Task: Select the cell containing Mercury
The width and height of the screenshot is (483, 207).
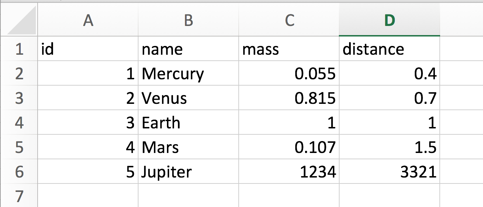Action: coord(188,73)
